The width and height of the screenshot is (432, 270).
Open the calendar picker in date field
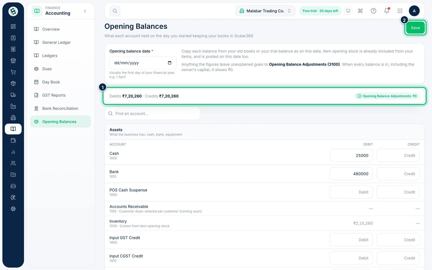pyautogui.click(x=170, y=63)
